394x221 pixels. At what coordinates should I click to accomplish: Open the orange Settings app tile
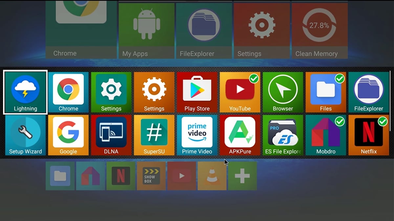(x=154, y=92)
